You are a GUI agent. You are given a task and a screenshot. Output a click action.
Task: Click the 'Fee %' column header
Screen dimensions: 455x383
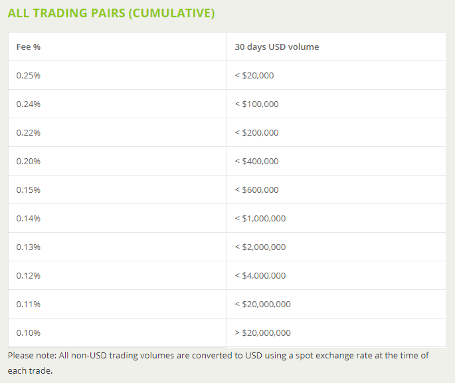point(24,47)
